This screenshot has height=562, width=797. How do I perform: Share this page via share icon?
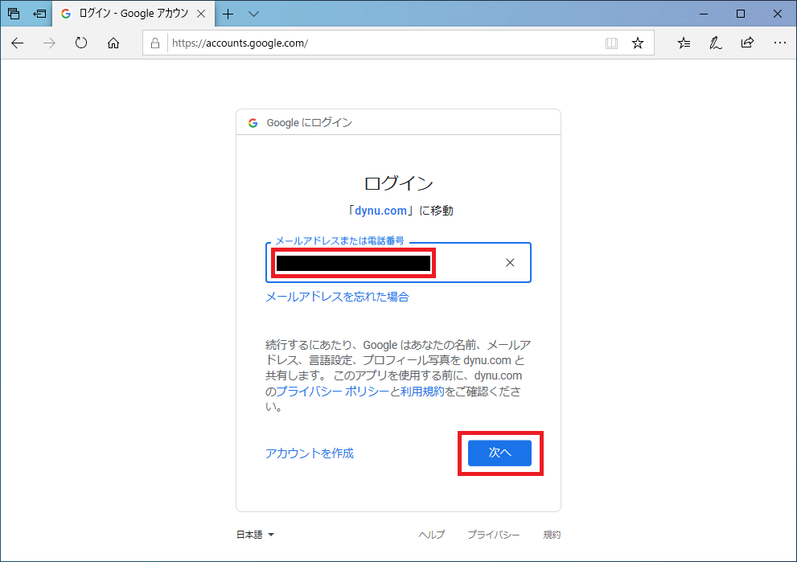pos(747,43)
